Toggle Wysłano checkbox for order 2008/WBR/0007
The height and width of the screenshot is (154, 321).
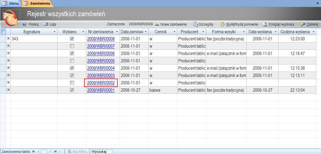pos(72,46)
